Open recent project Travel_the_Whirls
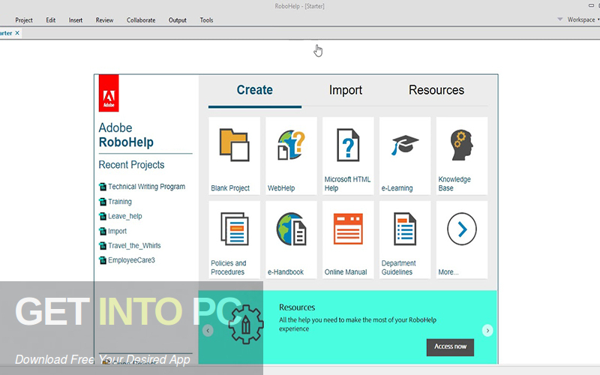 coord(134,246)
